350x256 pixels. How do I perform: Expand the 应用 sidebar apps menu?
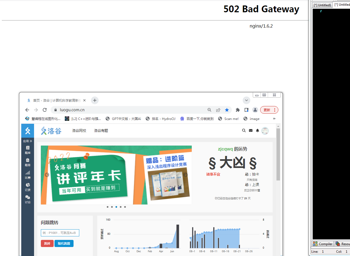click(x=28, y=141)
